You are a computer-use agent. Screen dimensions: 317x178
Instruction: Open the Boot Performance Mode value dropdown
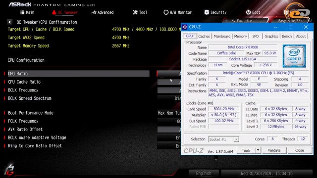(169, 113)
